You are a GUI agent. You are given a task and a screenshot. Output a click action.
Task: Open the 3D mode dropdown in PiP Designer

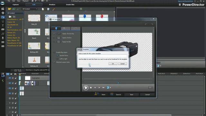[110, 88]
